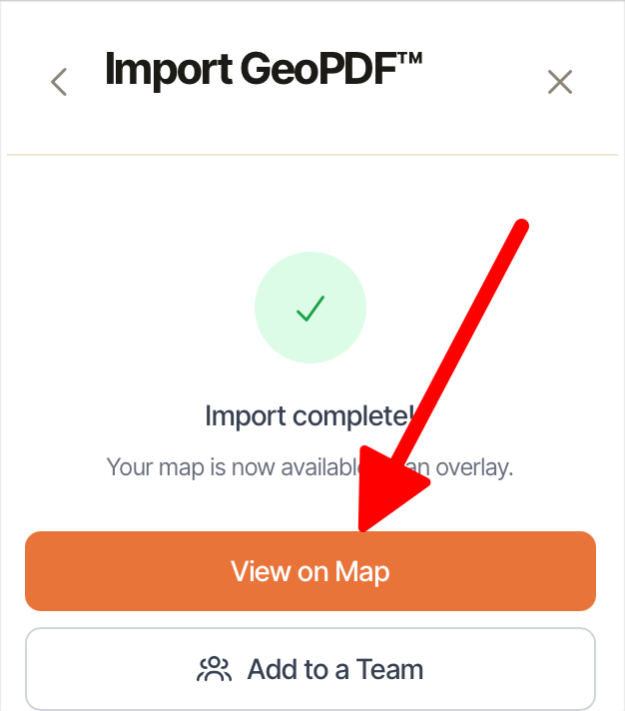Image resolution: width=625 pixels, height=711 pixels.
Task: Click the people icon beside Add to a Team
Action: [x=214, y=669]
